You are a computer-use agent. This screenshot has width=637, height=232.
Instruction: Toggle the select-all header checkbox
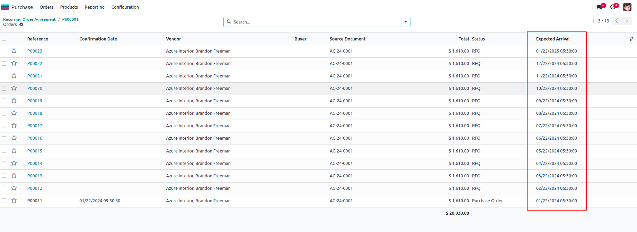pos(4,39)
